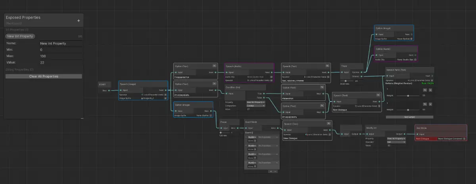The height and width of the screenshot is (184, 476).
Task: Open Speaker object picker in Speech (Image) node
Action: coord(166,95)
